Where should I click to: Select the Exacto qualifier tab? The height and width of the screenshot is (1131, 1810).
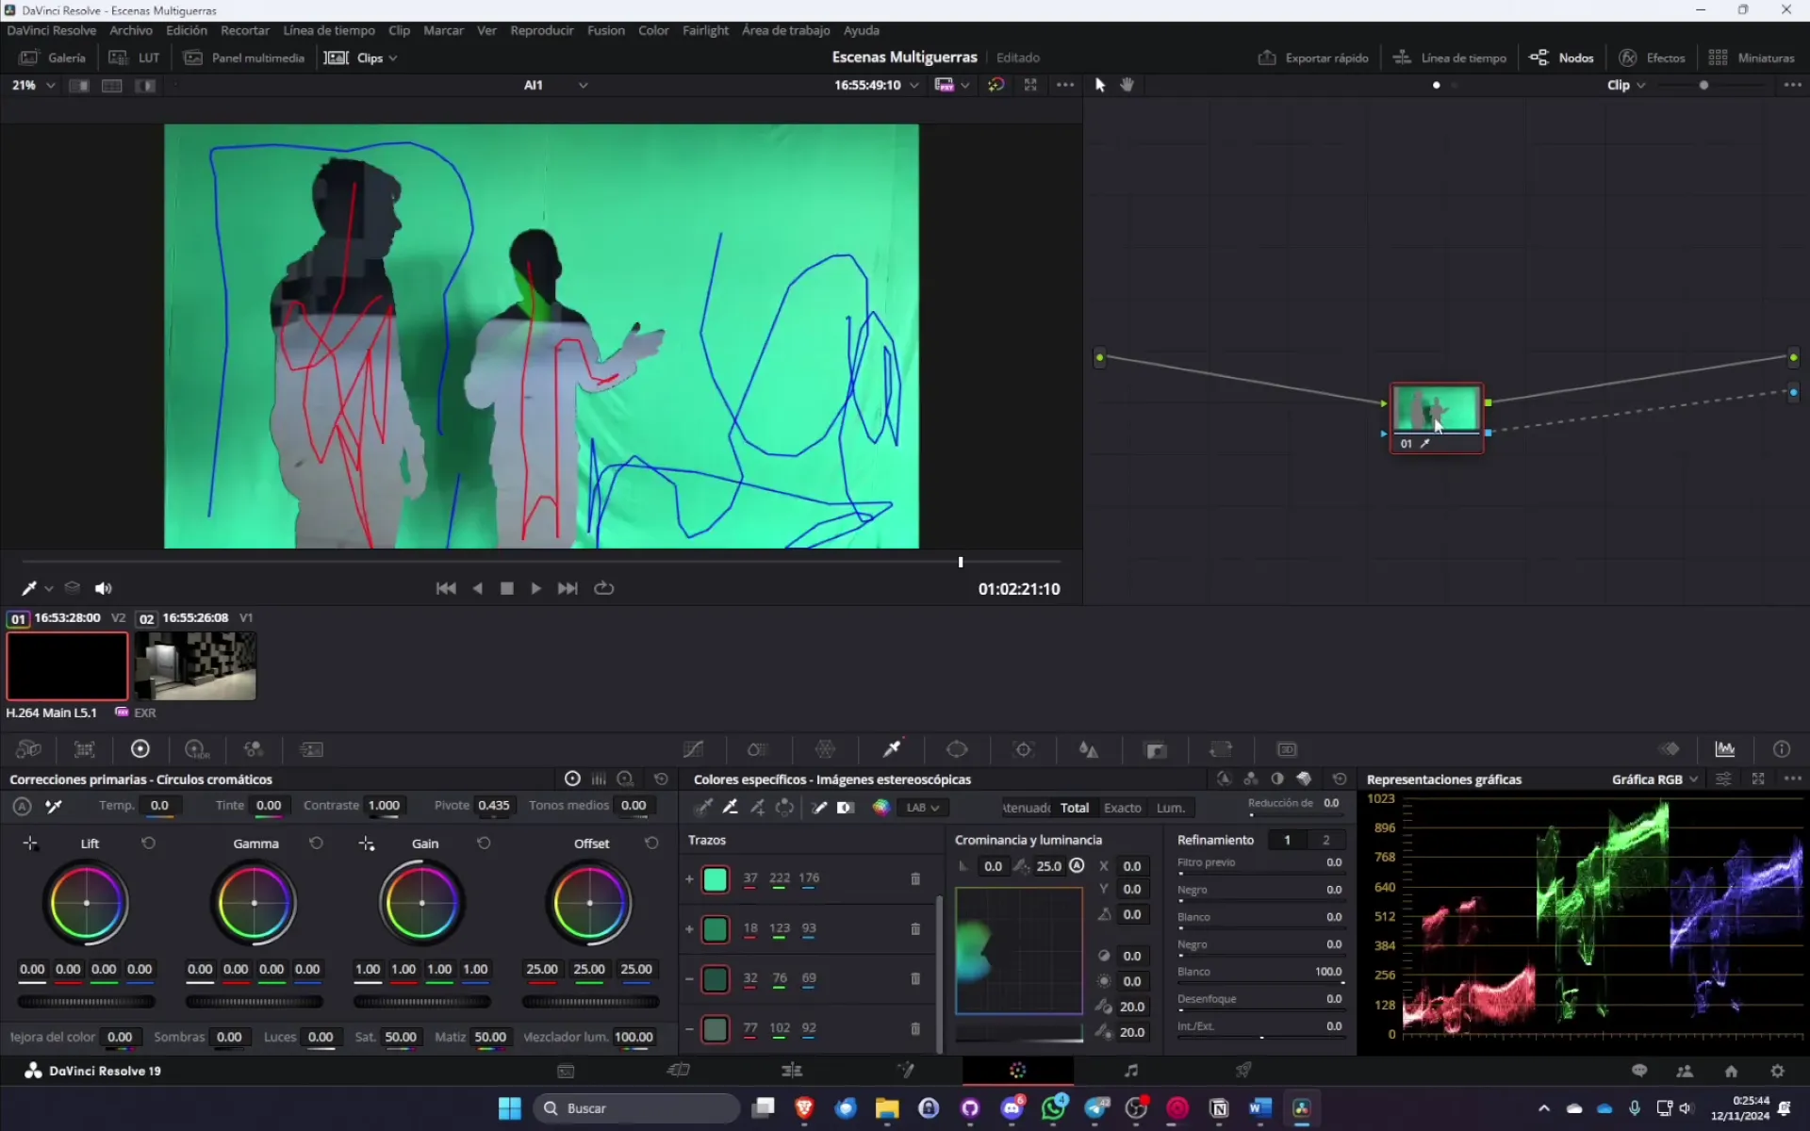click(1122, 808)
